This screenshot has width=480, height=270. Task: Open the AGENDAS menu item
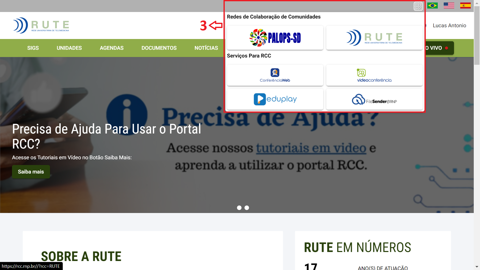(x=111, y=48)
